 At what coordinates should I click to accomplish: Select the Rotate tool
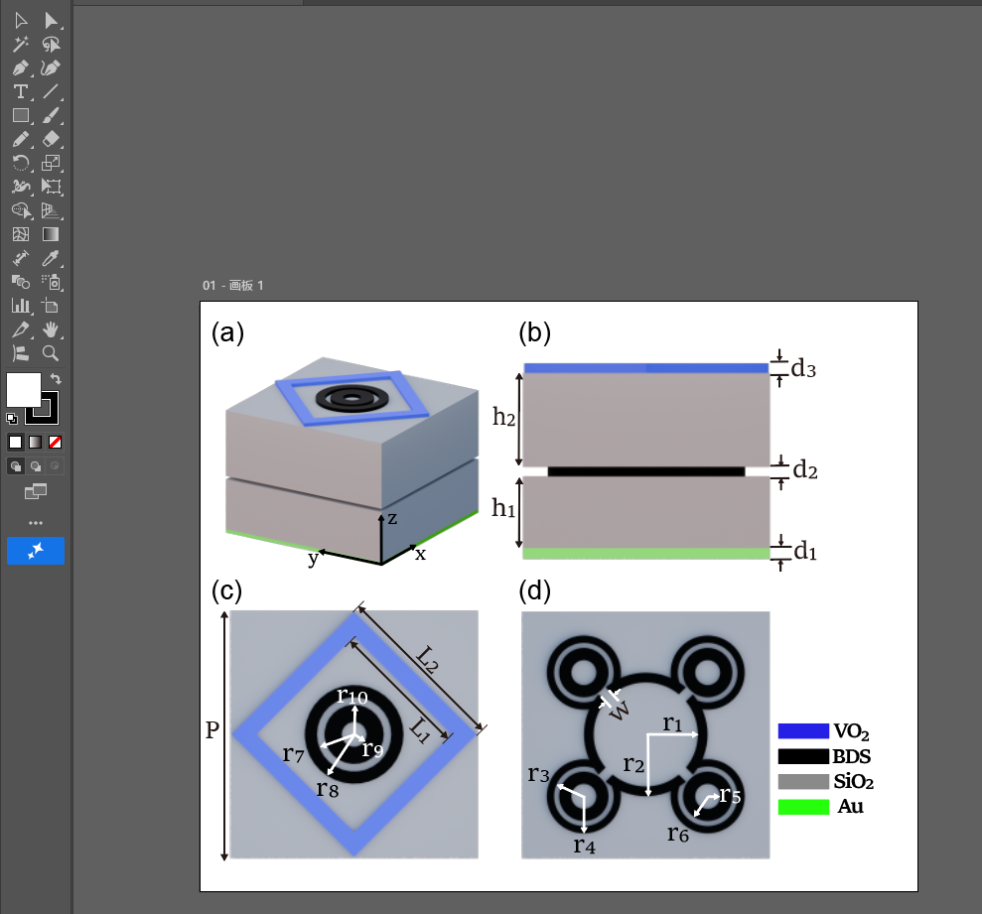21,164
